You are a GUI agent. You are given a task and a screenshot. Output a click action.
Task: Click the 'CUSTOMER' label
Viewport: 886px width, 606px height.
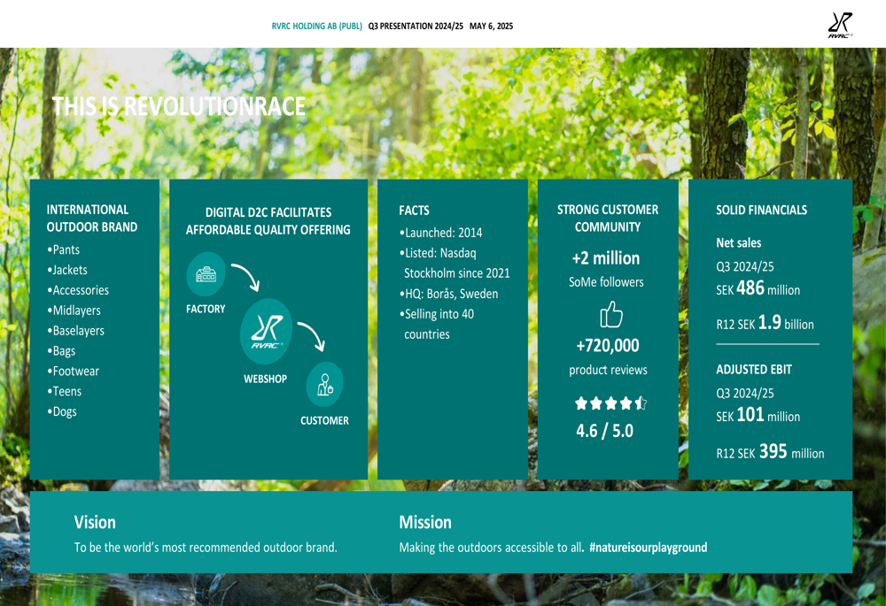pos(324,421)
